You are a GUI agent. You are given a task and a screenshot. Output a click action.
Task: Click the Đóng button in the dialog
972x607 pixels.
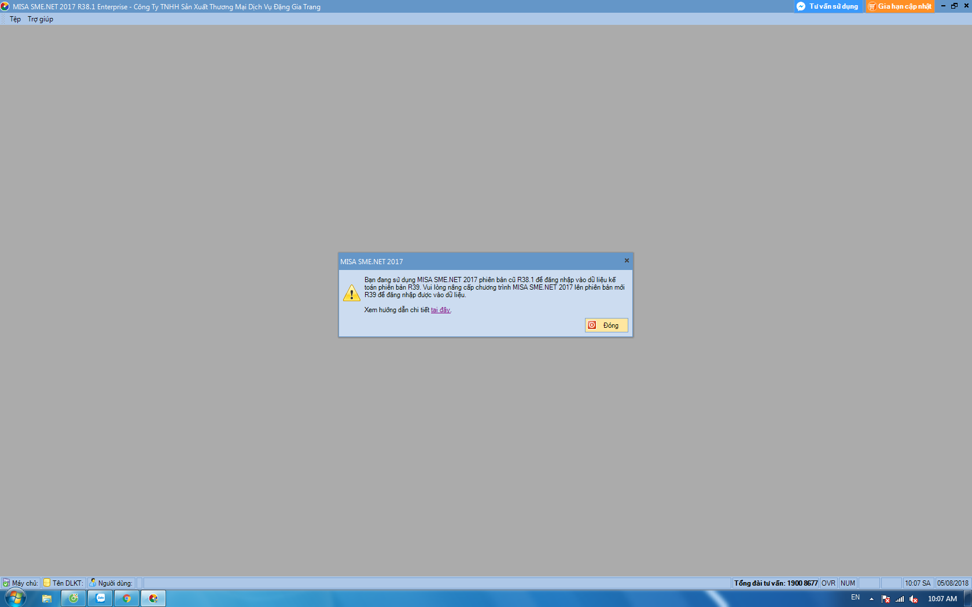pos(606,325)
